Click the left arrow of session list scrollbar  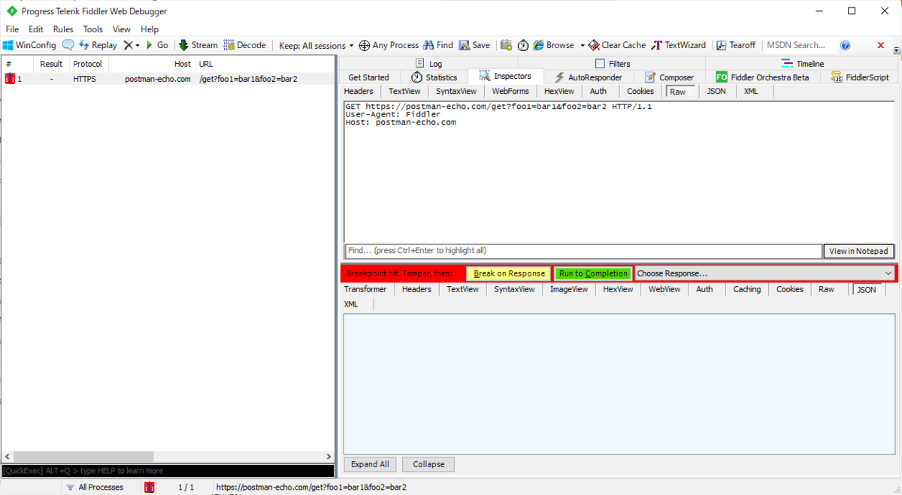coord(7,457)
